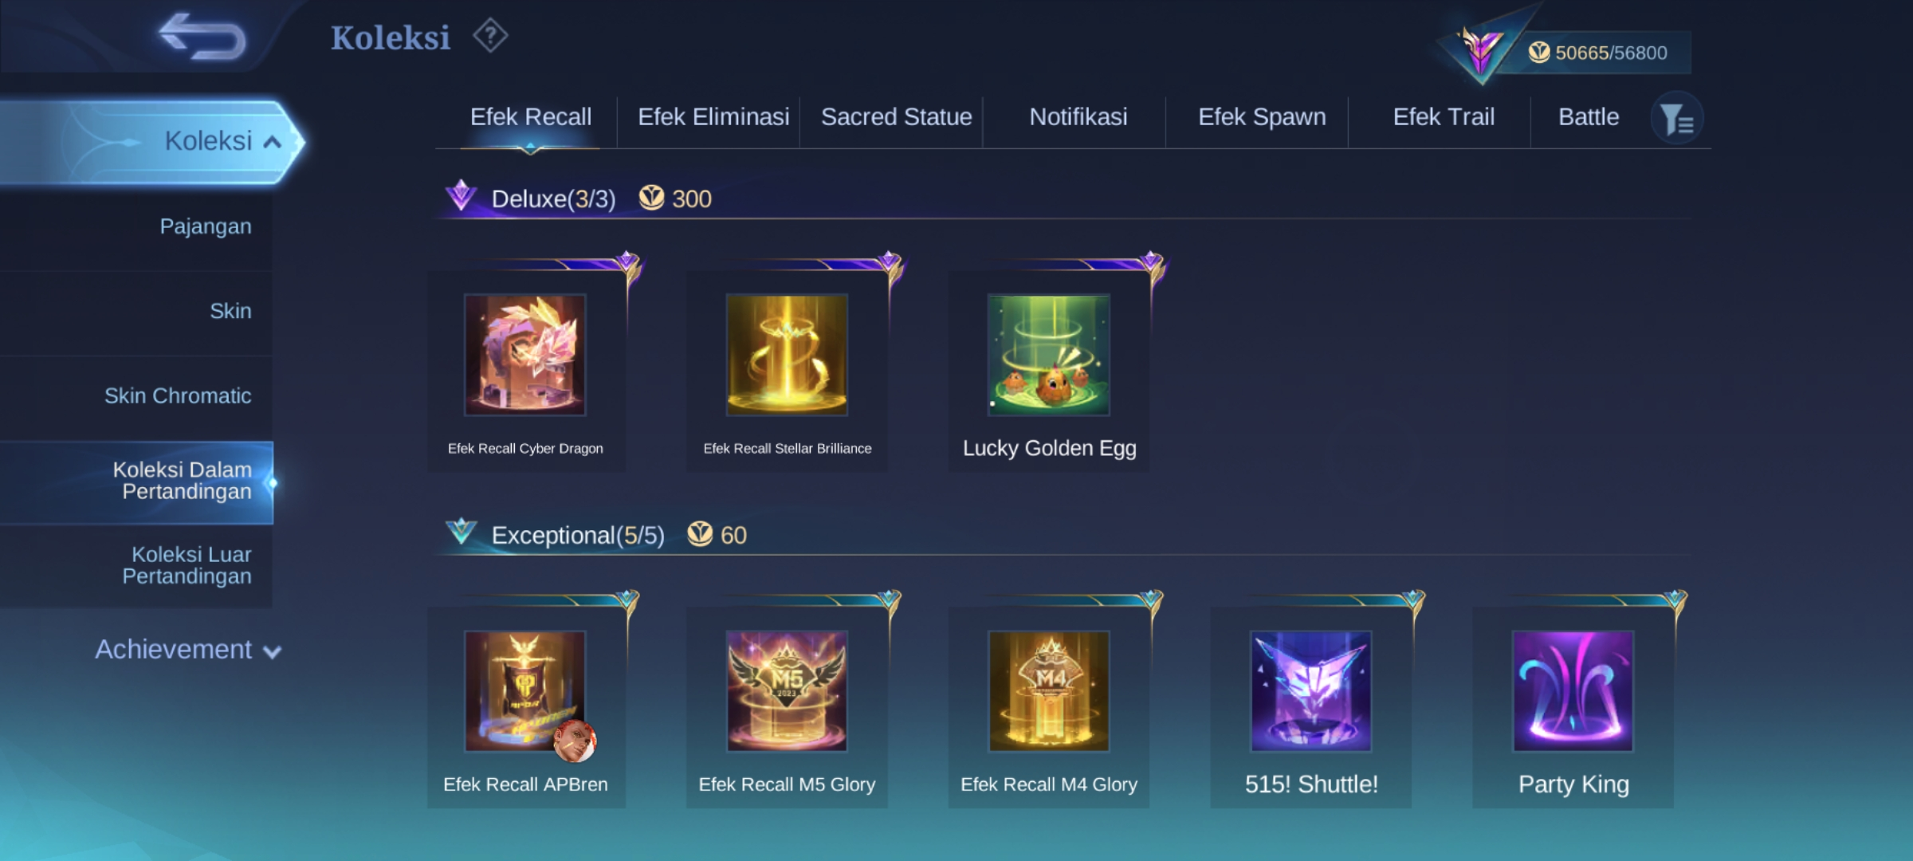Pick the Efek Recall M5 Glory item

787,708
